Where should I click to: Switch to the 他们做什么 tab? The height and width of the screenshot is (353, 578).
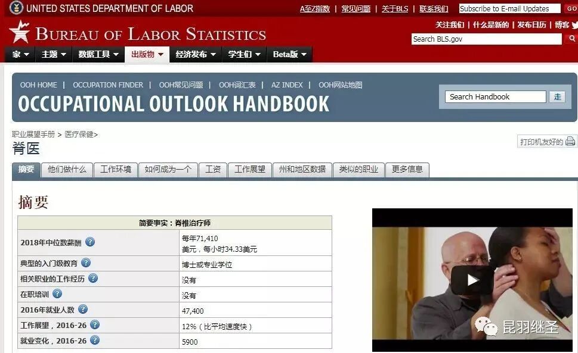pyautogui.click(x=67, y=170)
